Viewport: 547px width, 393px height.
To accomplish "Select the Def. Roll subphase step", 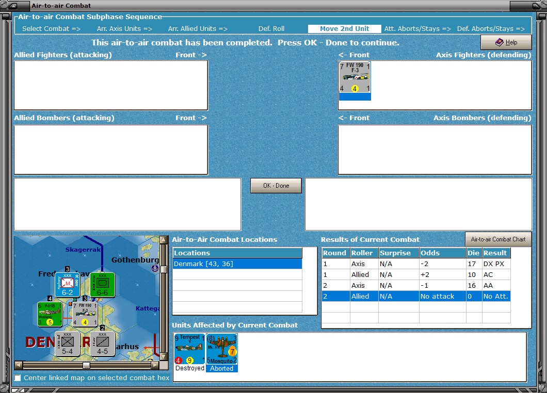I will point(271,28).
